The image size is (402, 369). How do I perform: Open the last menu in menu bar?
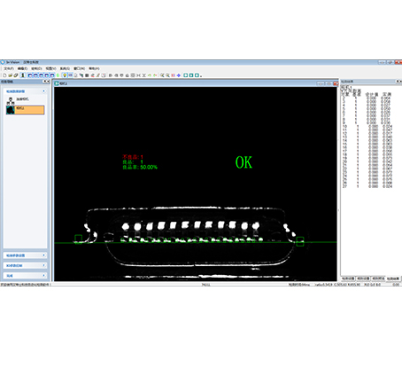point(94,68)
